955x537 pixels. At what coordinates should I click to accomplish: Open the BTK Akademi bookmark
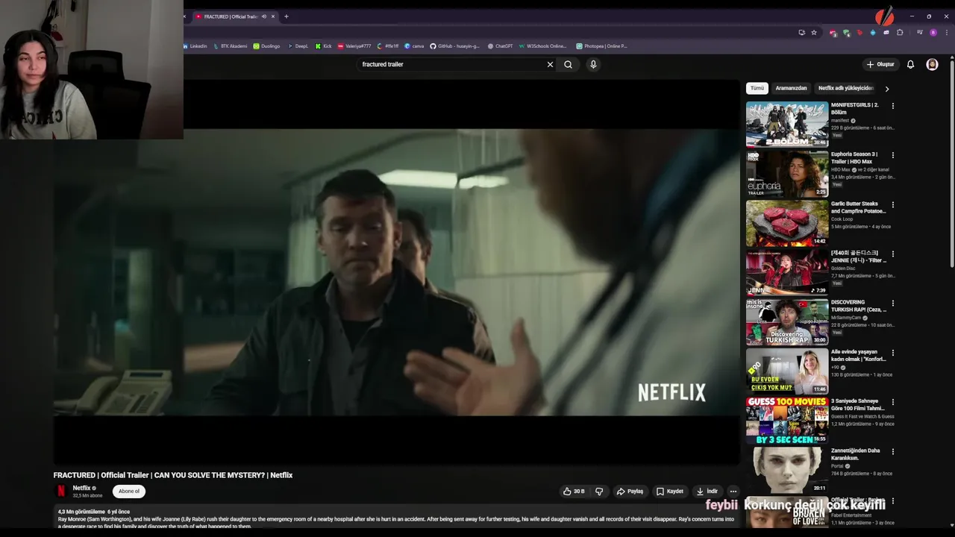click(x=231, y=46)
